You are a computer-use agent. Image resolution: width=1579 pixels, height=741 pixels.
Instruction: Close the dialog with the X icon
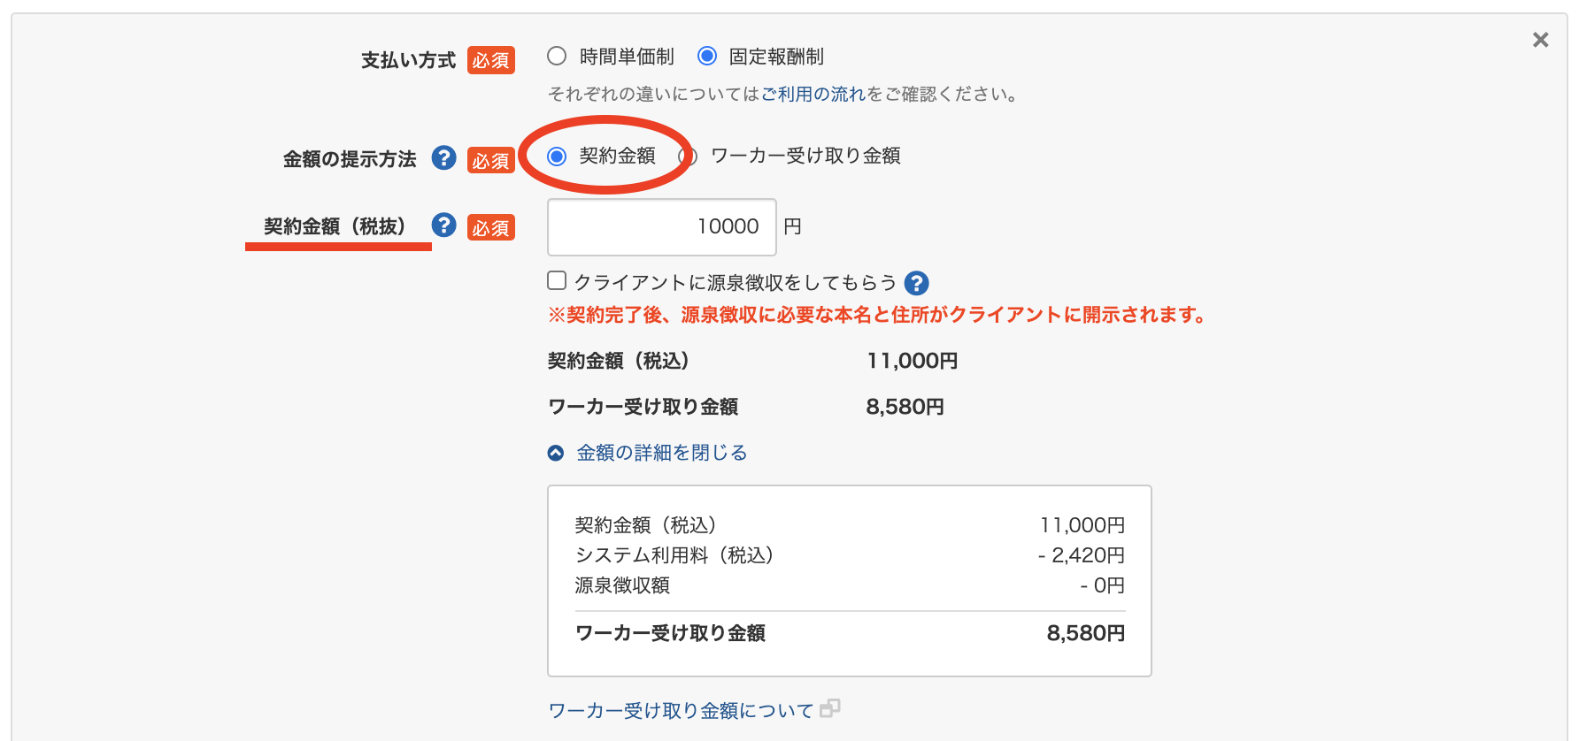pyautogui.click(x=1540, y=40)
